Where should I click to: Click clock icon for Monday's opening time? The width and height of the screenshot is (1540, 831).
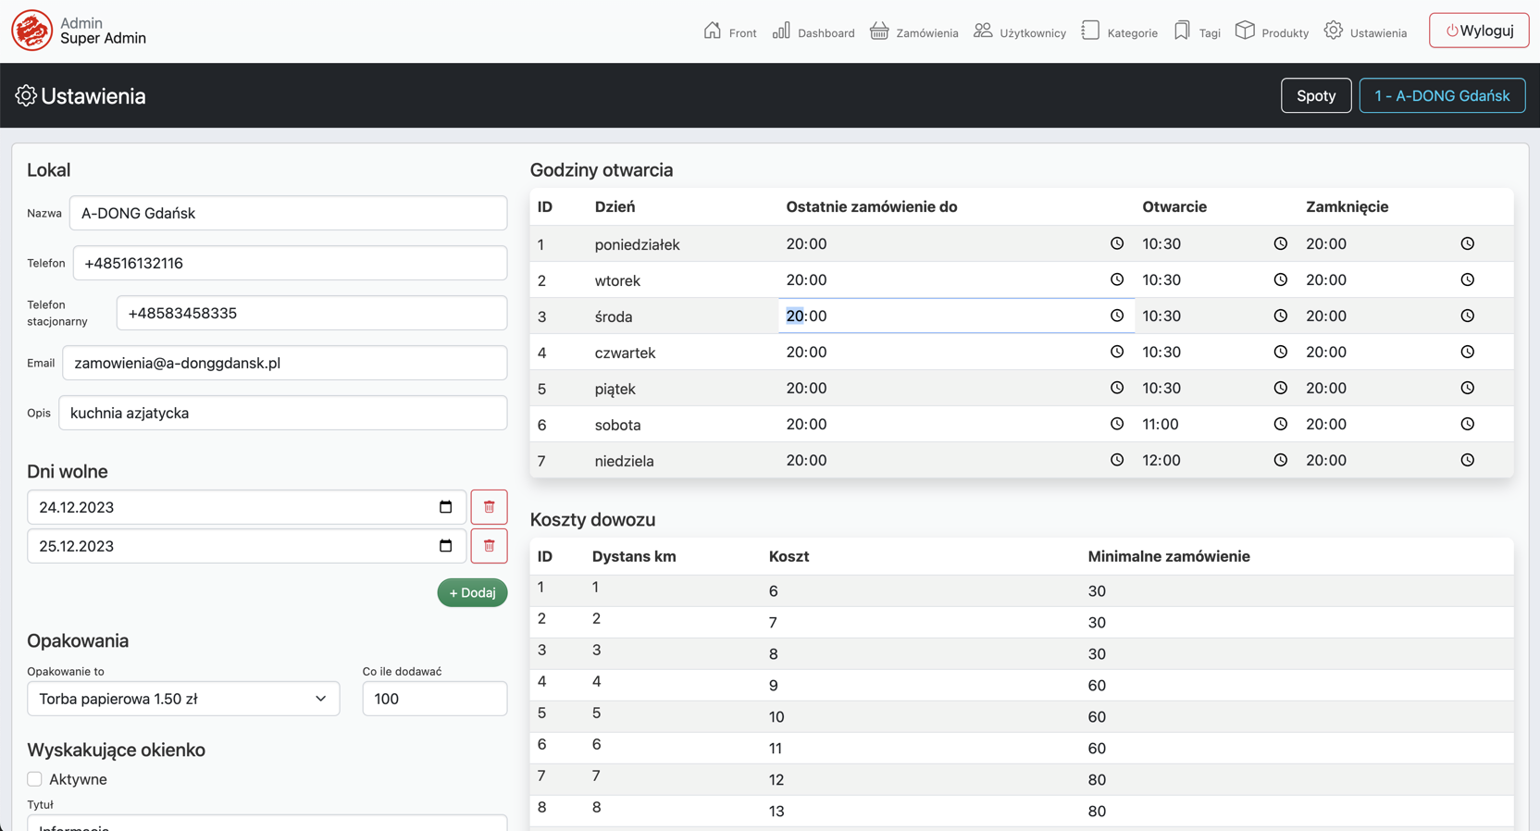coord(1280,243)
